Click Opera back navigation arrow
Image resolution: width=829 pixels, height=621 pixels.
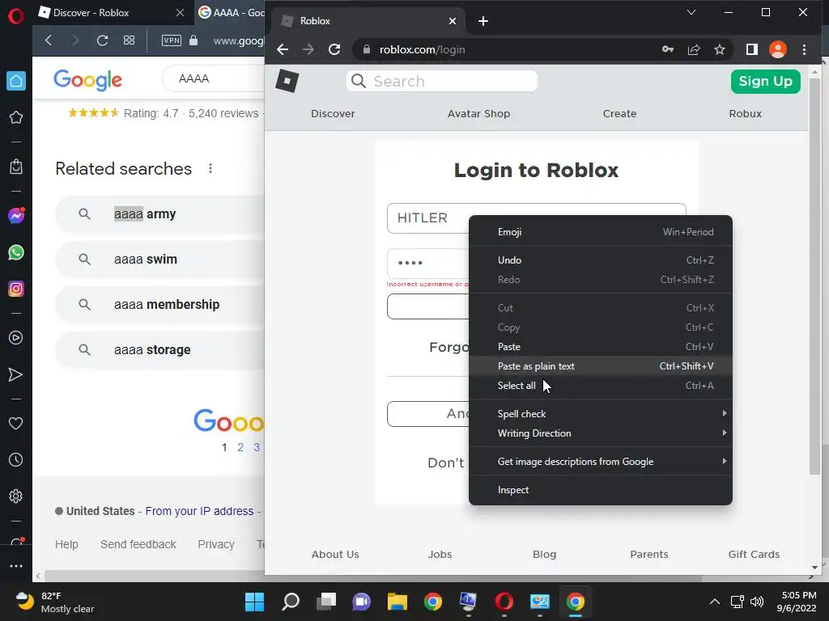49,40
